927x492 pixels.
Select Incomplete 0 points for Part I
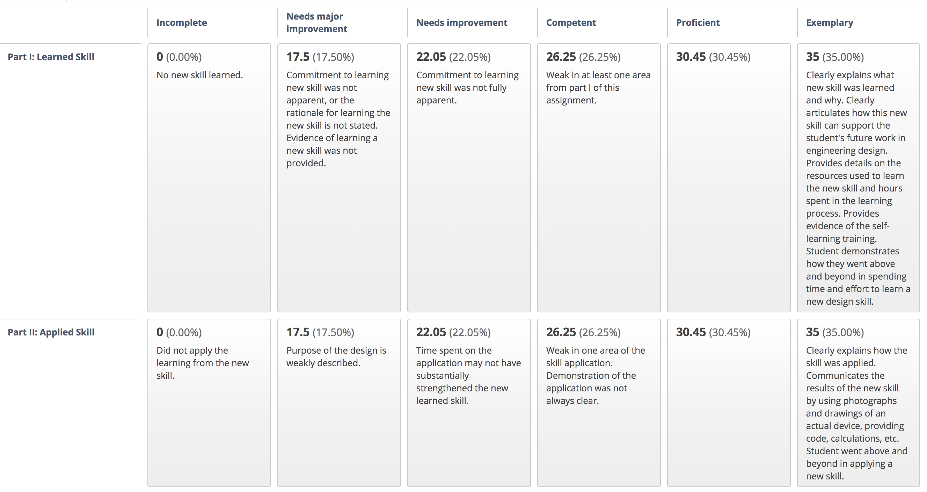tap(209, 178)
